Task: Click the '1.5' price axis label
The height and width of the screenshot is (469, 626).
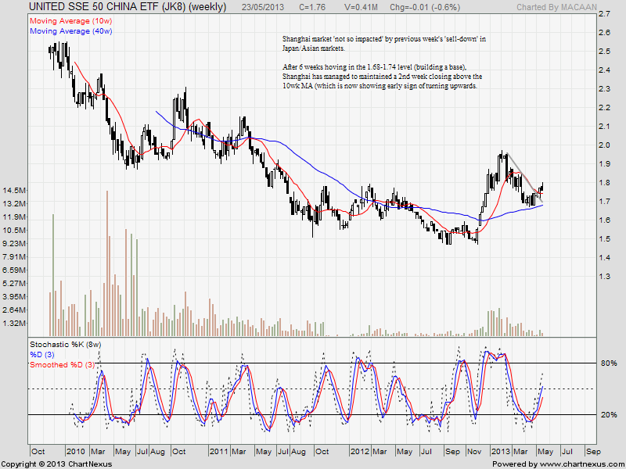Action: point(604,239)
